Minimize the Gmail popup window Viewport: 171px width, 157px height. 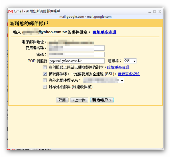(x=150, y=12)
